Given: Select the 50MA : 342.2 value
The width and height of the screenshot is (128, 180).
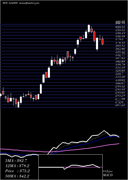Looking at the screenshot, I should click(17, 176).
